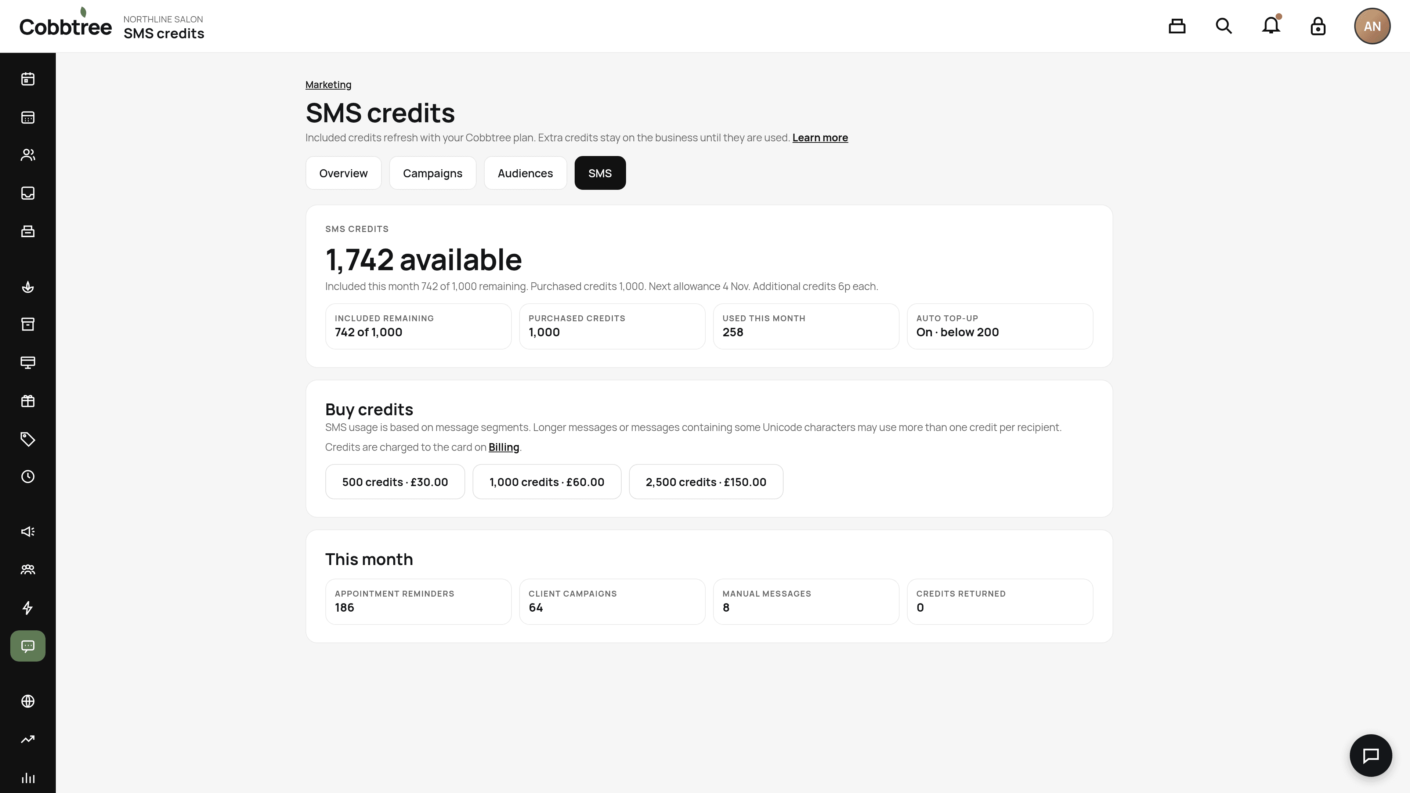Image resolution: width=1410 pixels, height=793 pixels.
Task: Open the Billing link
Action: coord(503,447)
